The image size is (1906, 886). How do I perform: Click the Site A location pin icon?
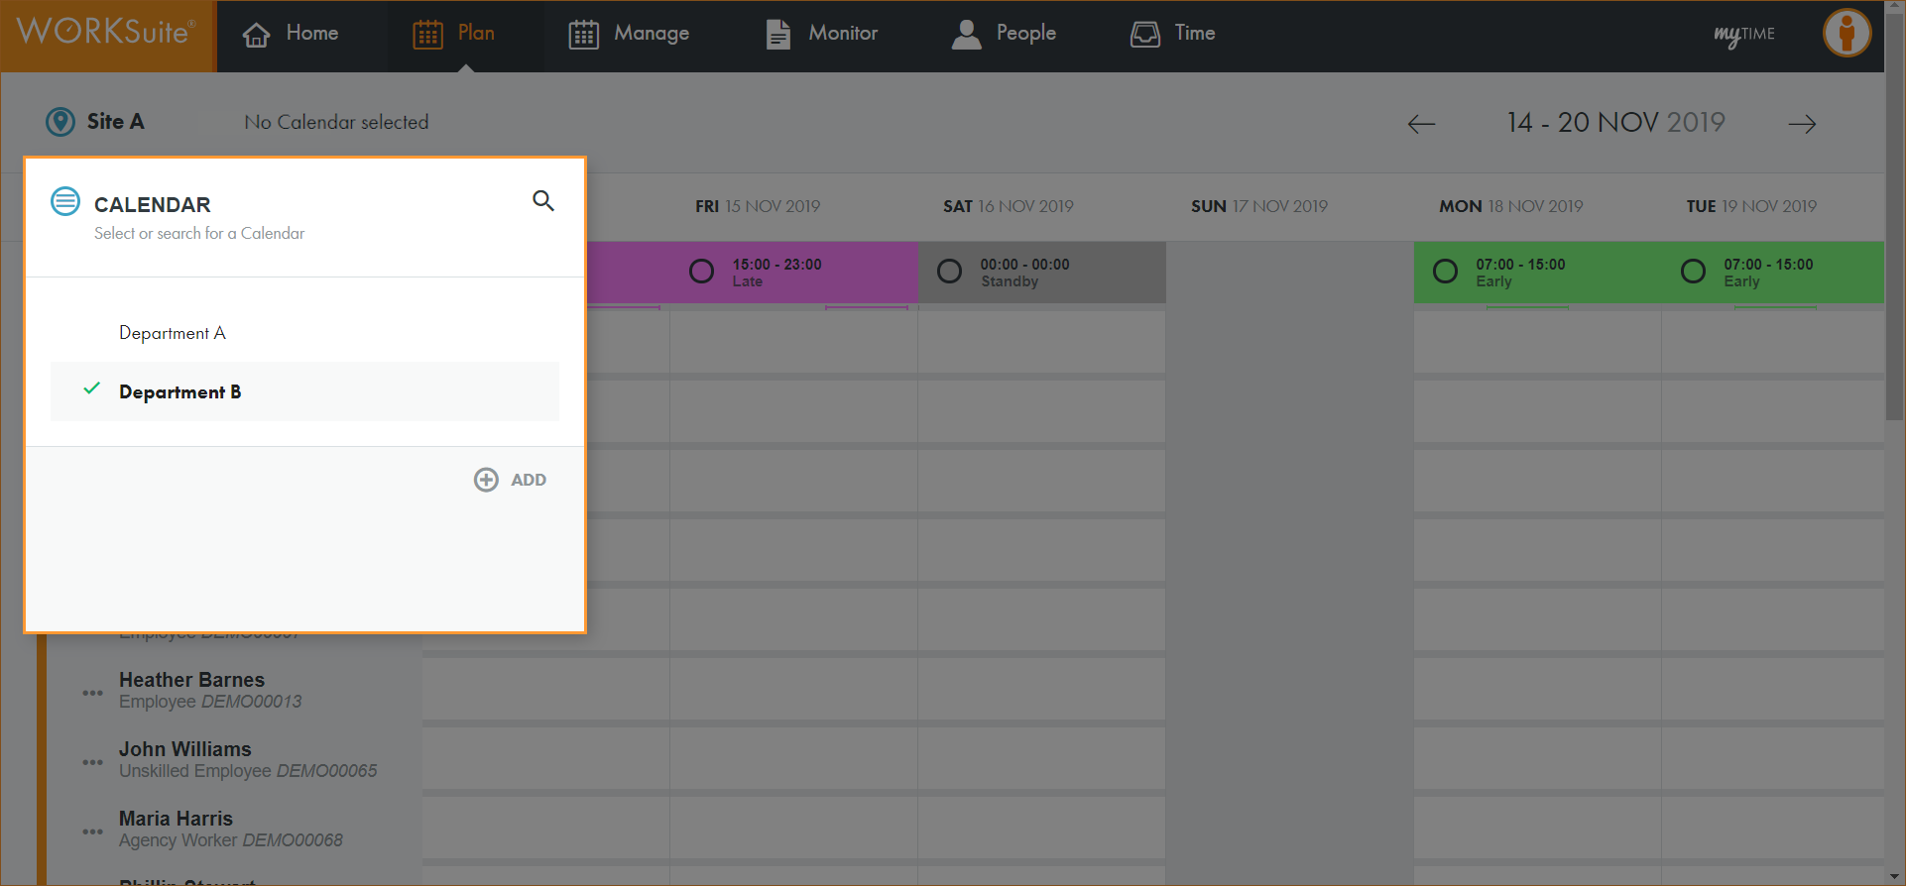[60, 122]
